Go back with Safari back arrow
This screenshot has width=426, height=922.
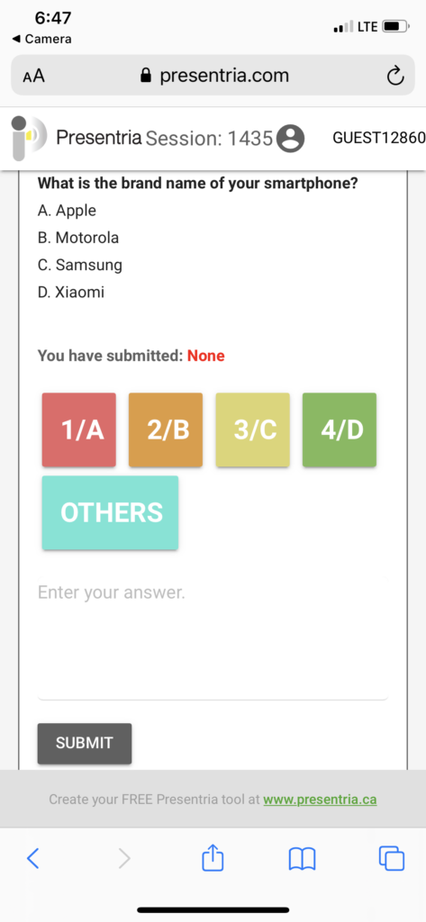tap(33, 858)
